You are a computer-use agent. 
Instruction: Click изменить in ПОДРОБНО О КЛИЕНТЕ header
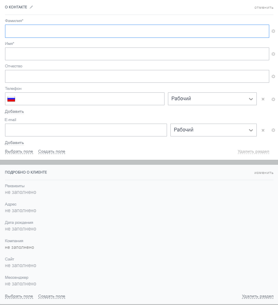tap(264, 172)
